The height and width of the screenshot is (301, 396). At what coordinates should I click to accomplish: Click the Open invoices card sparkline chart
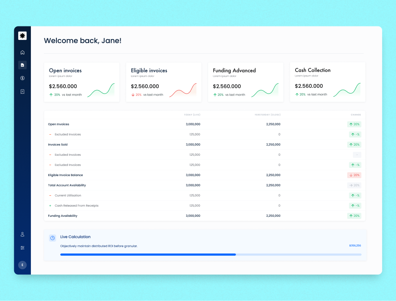101,90
